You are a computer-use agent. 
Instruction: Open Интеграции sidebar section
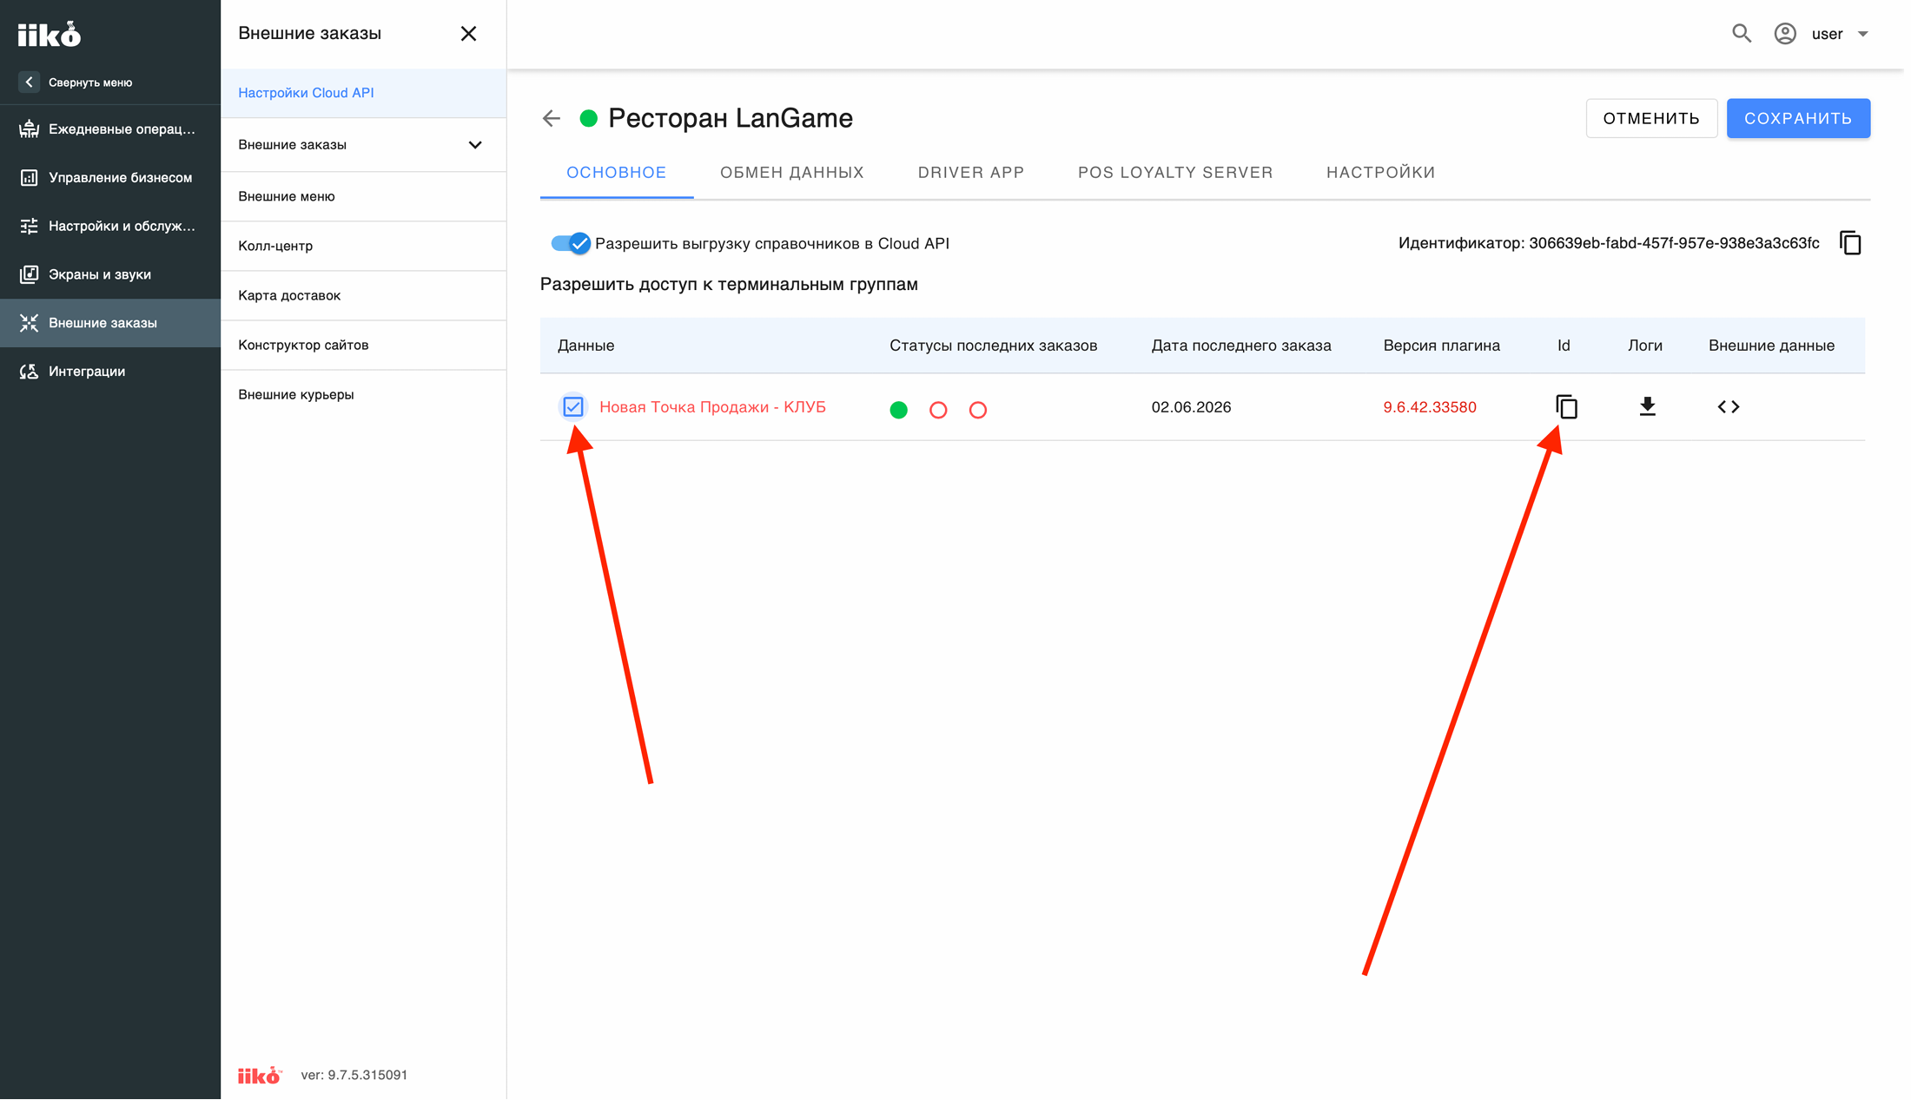point(110,372)
